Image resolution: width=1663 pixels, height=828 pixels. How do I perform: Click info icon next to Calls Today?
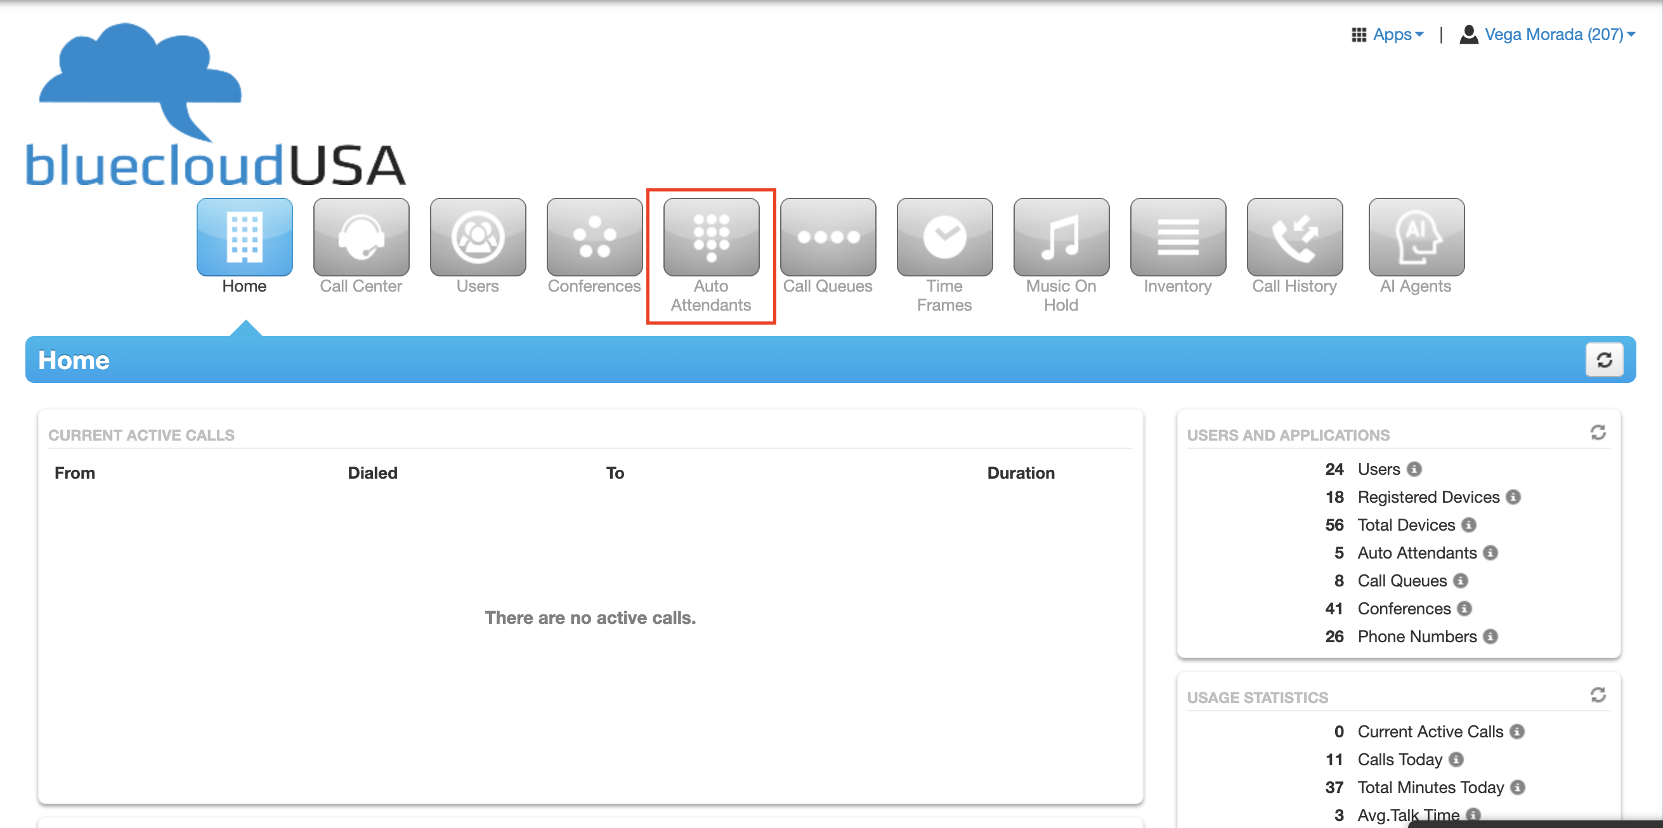[1456, 760]
